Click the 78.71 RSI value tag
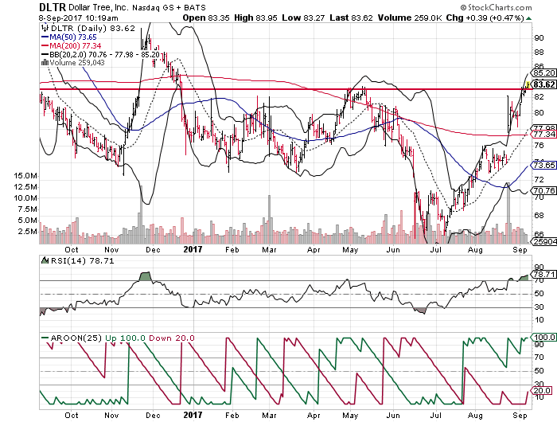This screenshot has height=422, width=557. point(543,275)
